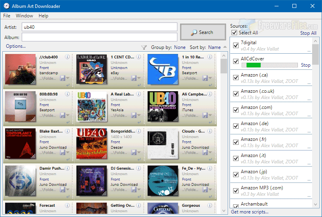Open the Options... link
The width and height of the screenshot is (322, 217).
16,46
